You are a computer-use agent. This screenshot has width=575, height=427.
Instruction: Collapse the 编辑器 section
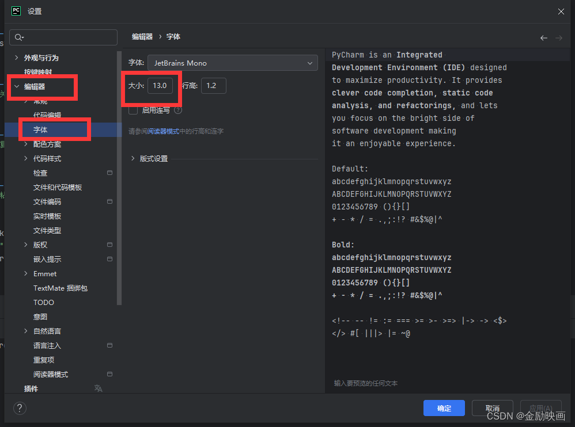coord(17,86)
